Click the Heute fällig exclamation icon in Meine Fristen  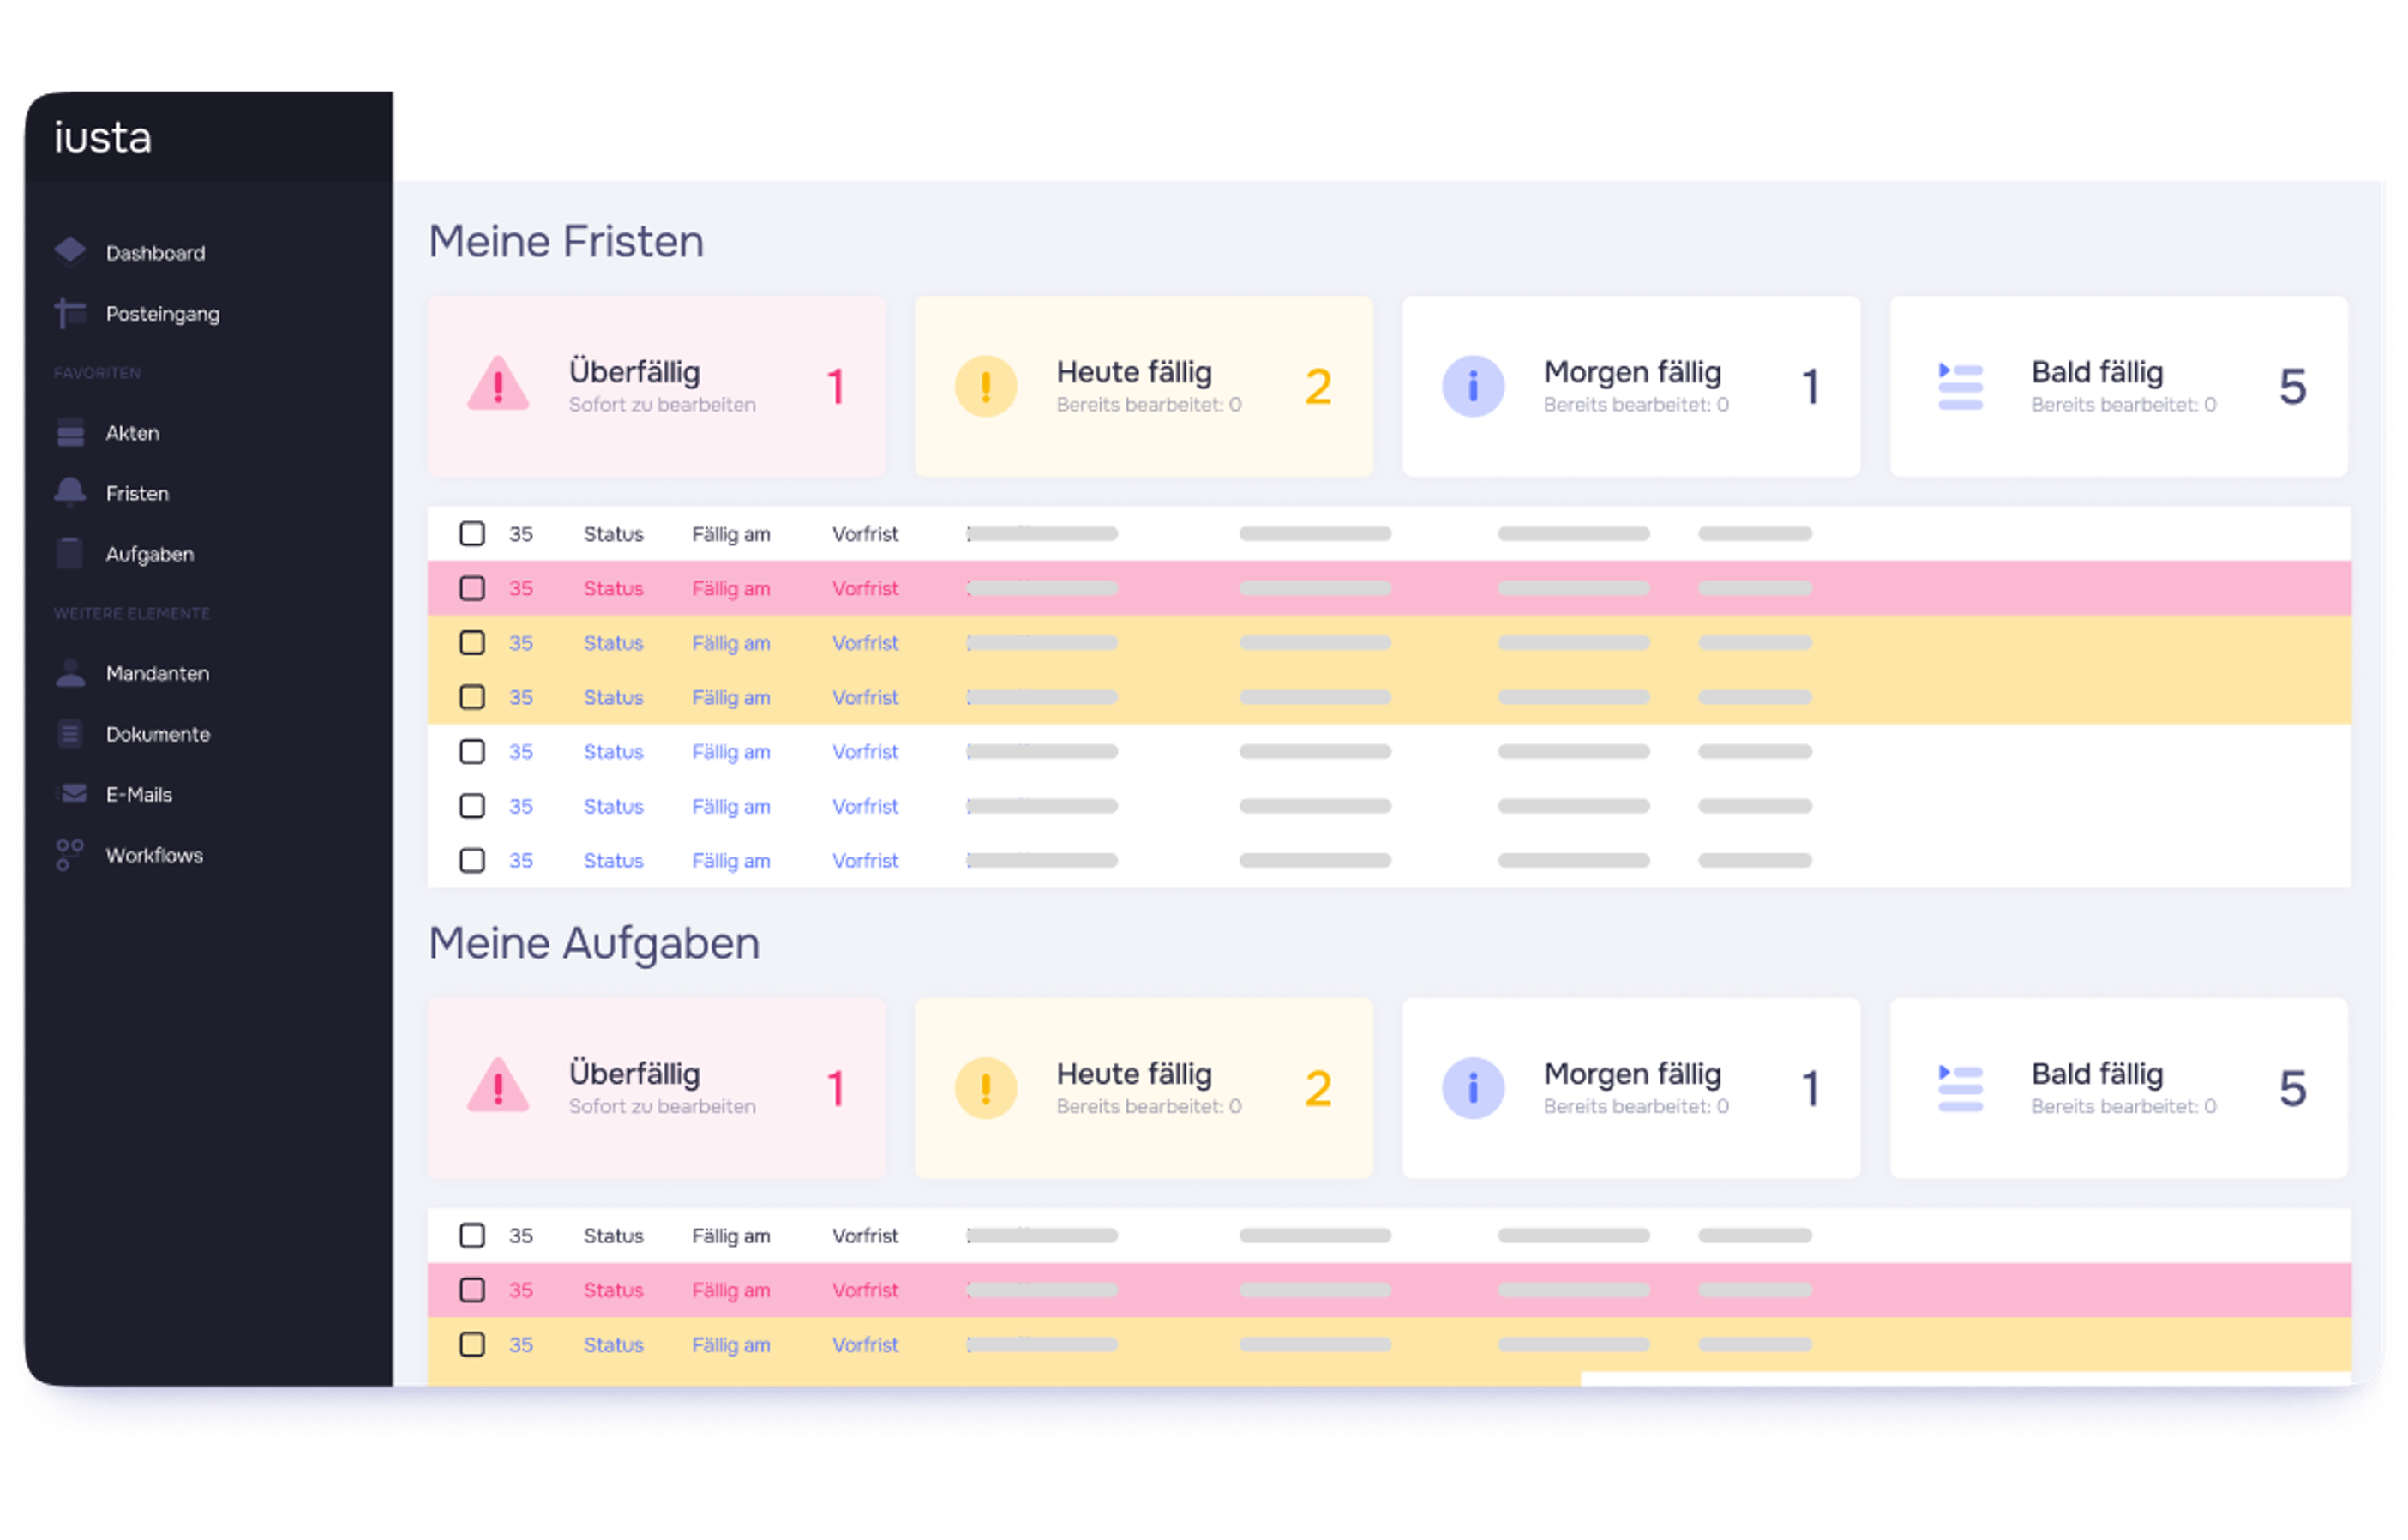[986, 386]
